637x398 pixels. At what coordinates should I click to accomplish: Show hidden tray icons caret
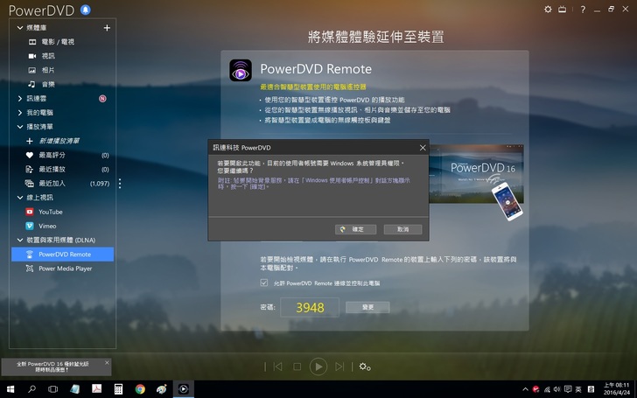pyautogui.click(x=525, y=389)
